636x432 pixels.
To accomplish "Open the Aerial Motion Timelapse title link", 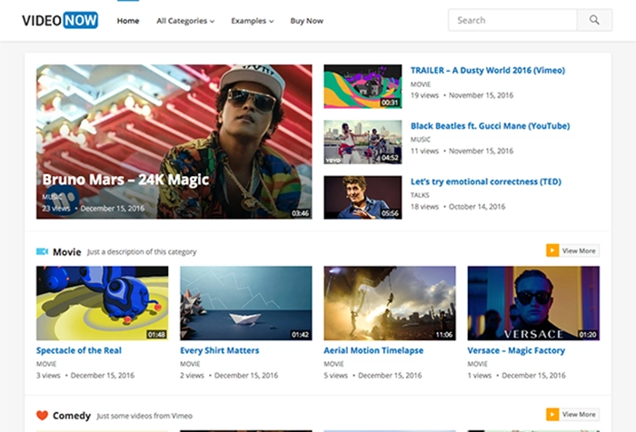I will tap(373, 350).
